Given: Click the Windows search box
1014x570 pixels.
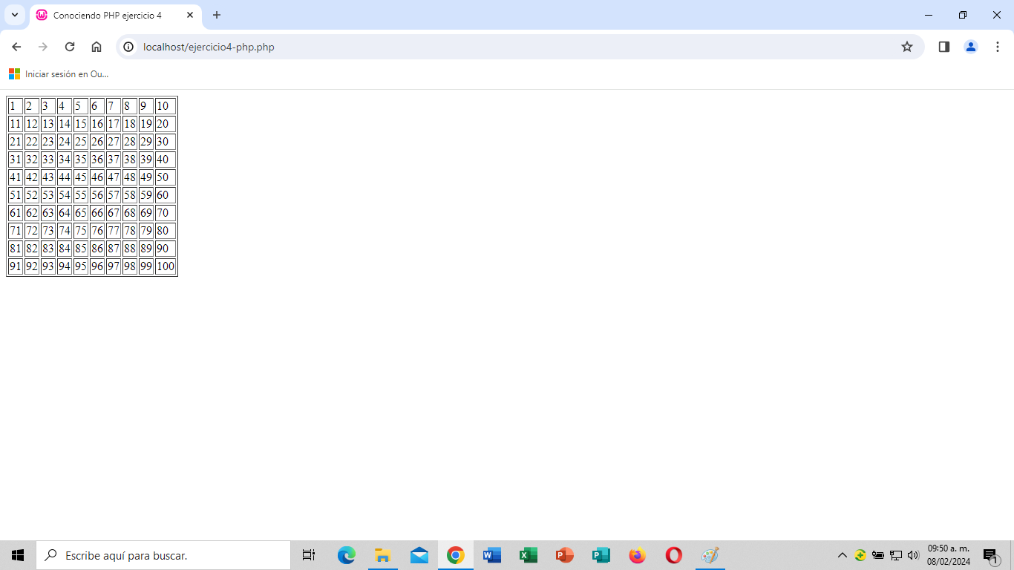Looking at the screenshot, I should point(163,555).
